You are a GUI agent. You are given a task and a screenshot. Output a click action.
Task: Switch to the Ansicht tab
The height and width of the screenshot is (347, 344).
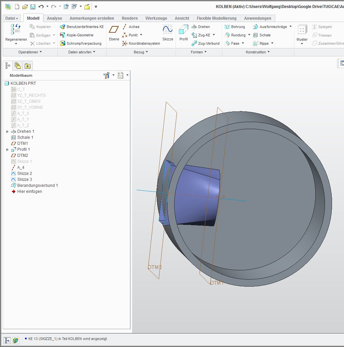182,18
